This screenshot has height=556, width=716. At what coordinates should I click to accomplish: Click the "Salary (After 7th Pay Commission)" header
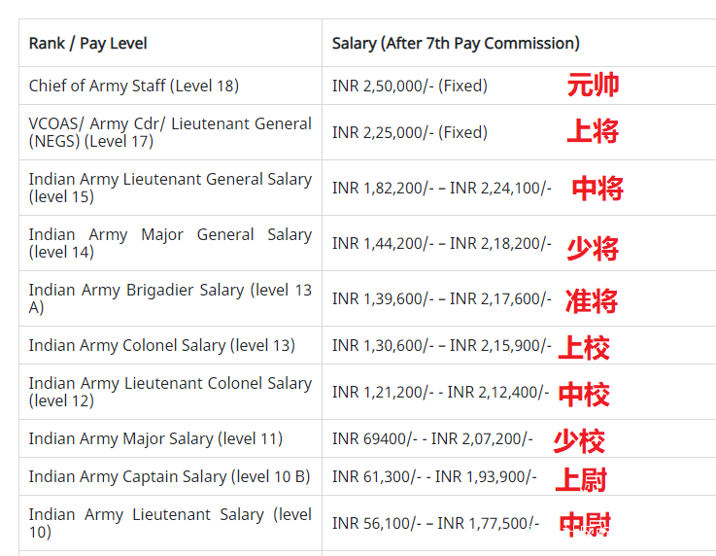[456, 43]
